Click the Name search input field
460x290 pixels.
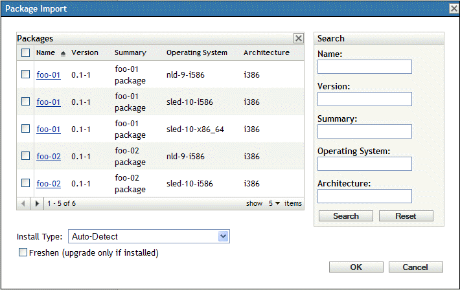coord(365,67)
